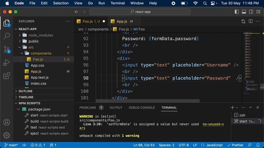Click UTF-8 encoding in status bar
Screen dimensions: 264x148
184,145
